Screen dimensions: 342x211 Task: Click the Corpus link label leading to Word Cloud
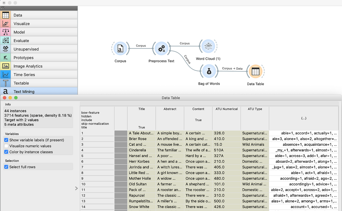click(x=185, y=43)
